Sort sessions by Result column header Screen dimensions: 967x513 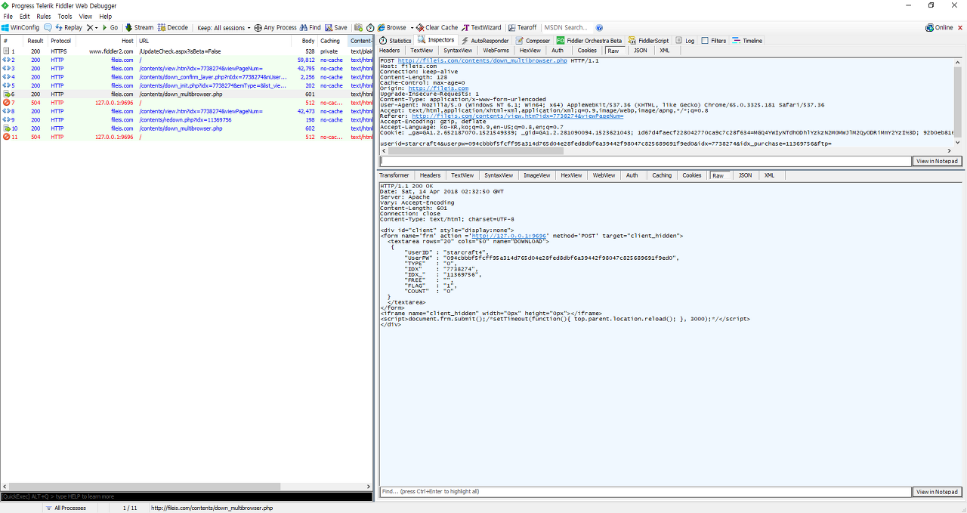(36, 41)
